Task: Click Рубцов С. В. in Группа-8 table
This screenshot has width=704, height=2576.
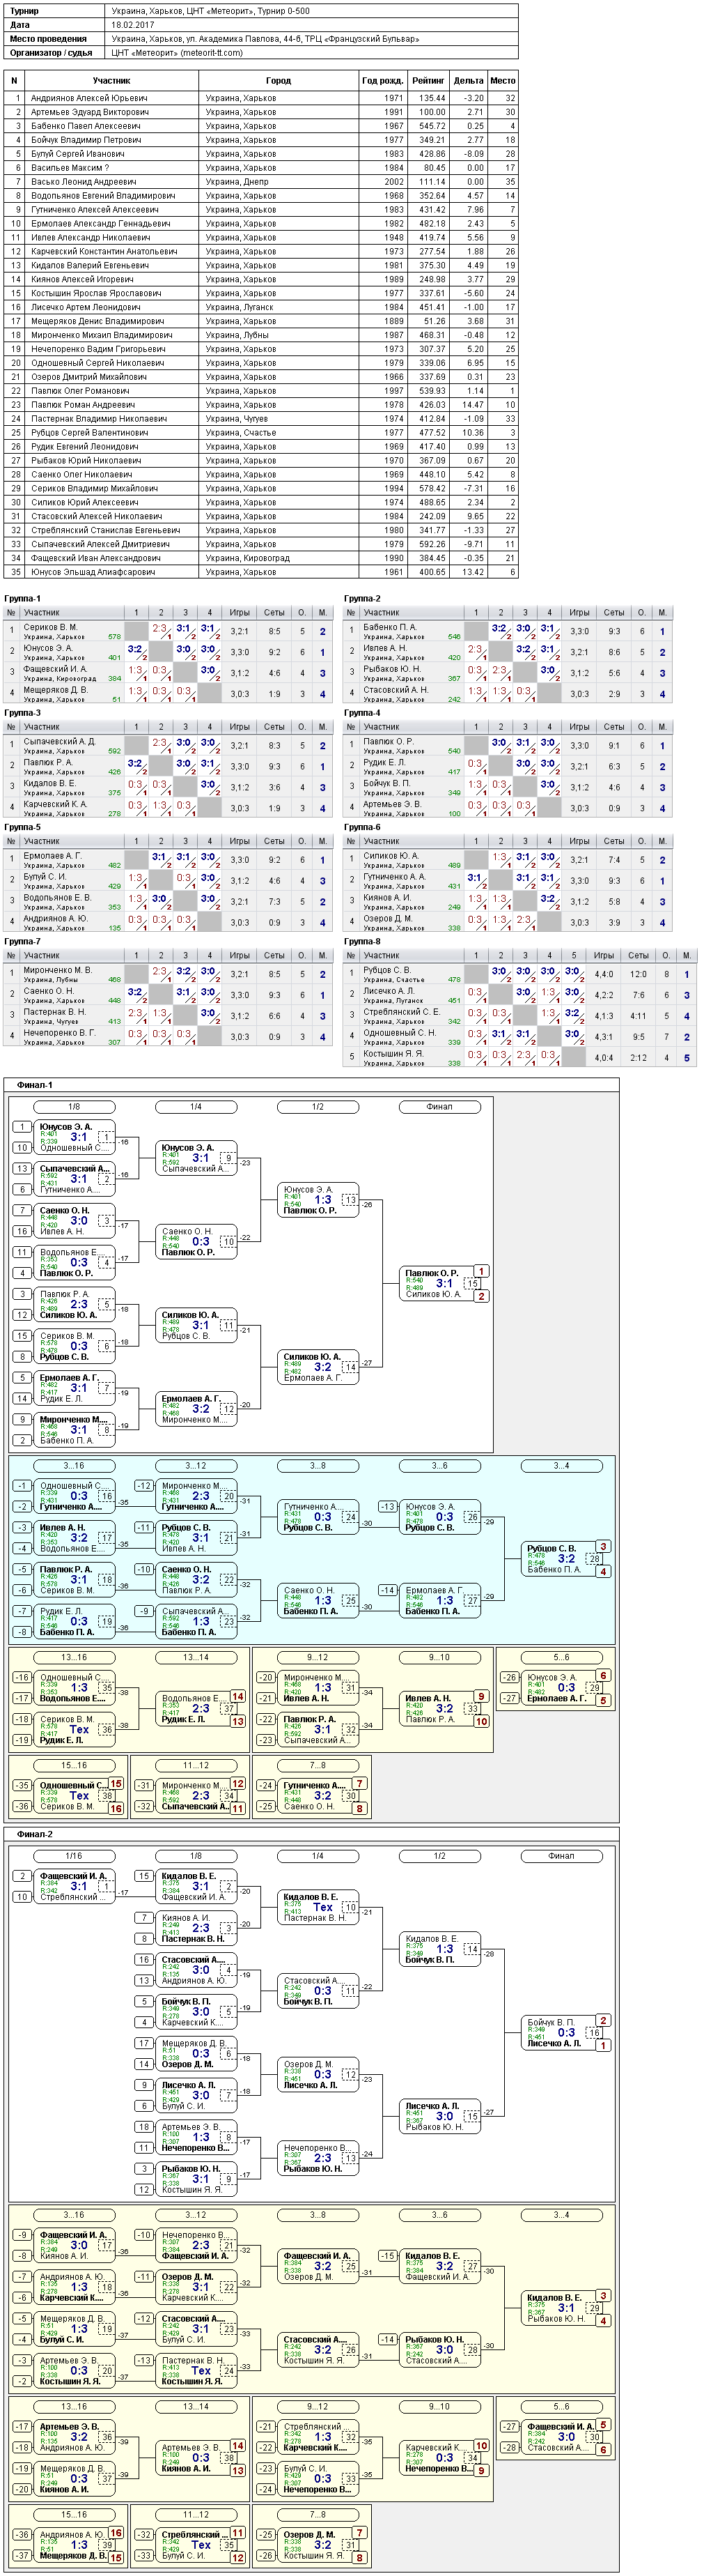Action: (387, 970)
